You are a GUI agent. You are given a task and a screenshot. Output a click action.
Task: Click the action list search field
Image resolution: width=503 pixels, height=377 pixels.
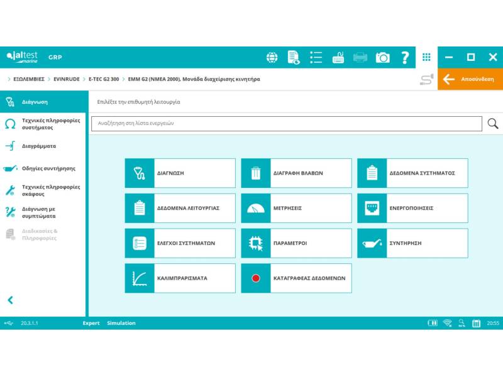tap(286, 124)
